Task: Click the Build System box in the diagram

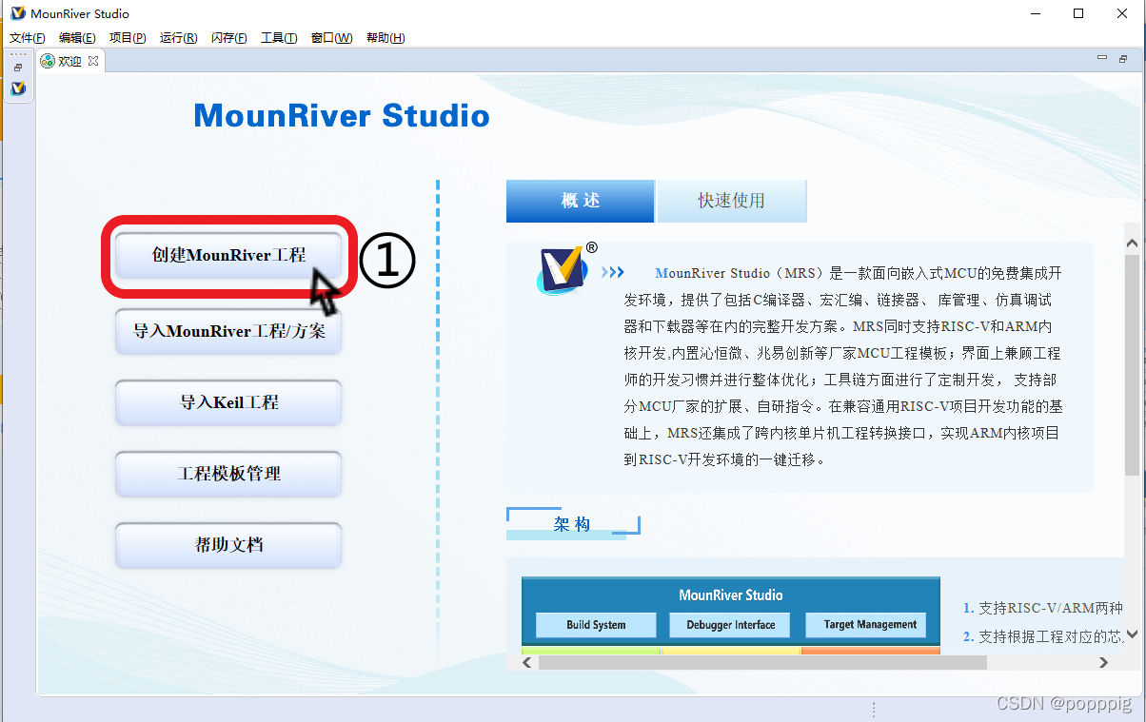Action: coord(596,625)
